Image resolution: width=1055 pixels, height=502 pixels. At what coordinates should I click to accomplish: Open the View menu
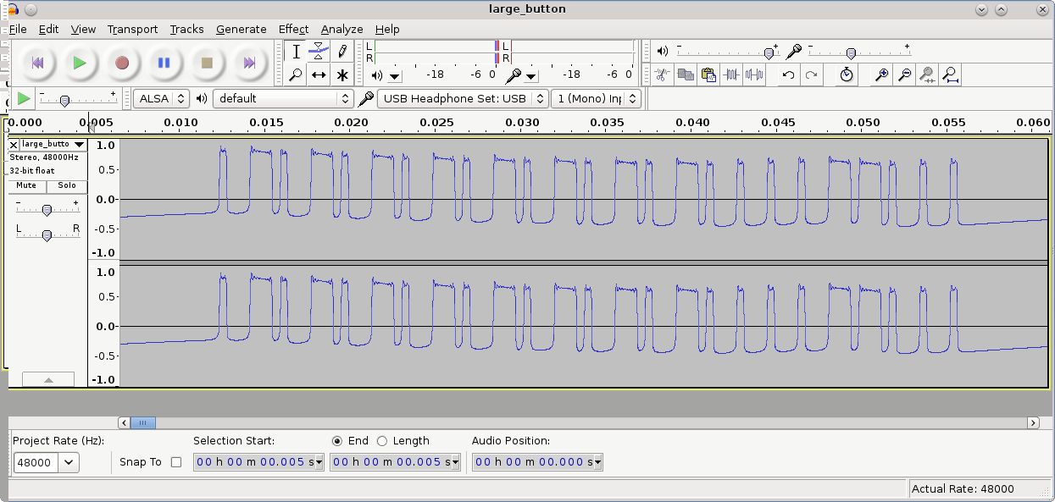click(83, 29)
